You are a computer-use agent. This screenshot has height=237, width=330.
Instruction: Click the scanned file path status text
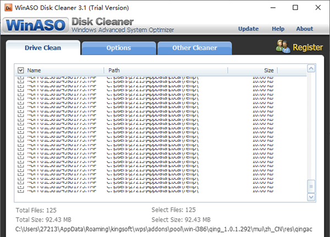(x=164, y=229)
